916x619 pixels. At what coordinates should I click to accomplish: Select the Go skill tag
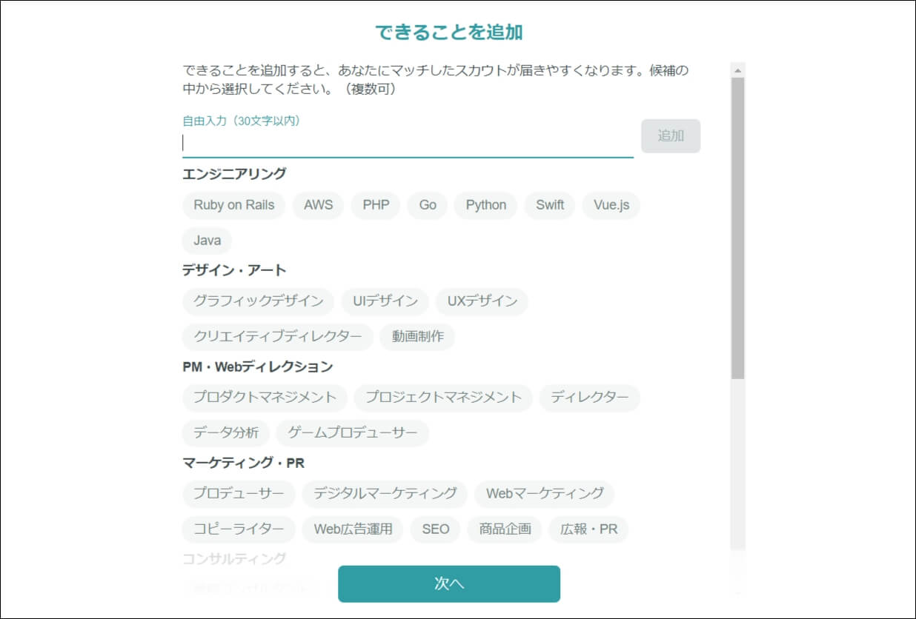point(427,205)
